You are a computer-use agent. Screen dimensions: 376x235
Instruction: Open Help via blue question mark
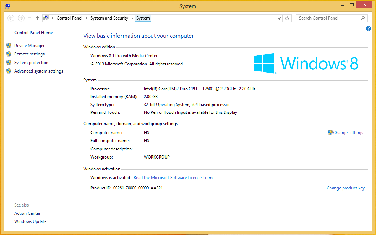(x=368, y=28)
